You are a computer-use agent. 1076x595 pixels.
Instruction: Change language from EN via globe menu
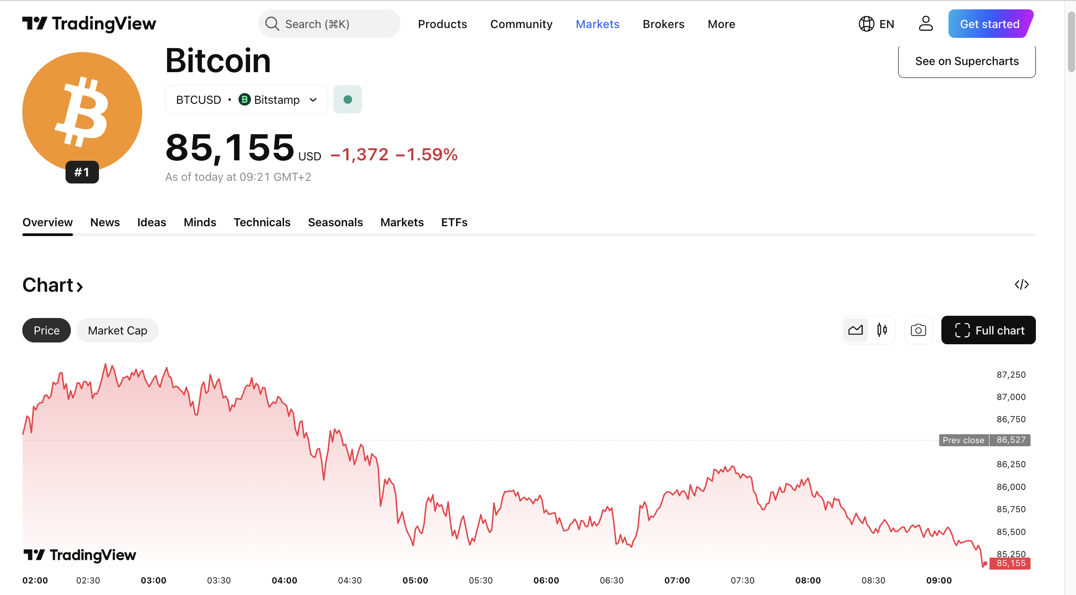tap(877, 24)
